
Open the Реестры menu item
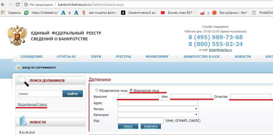tap(123, 56)
